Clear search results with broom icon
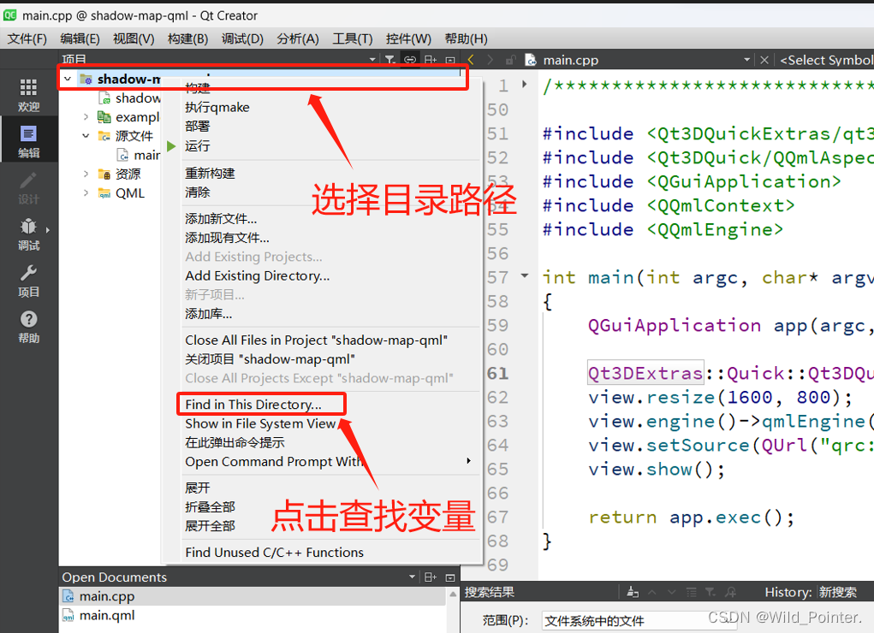Viewport: 874px width, 633px height. pyautogui.click(x=632, y=592)
